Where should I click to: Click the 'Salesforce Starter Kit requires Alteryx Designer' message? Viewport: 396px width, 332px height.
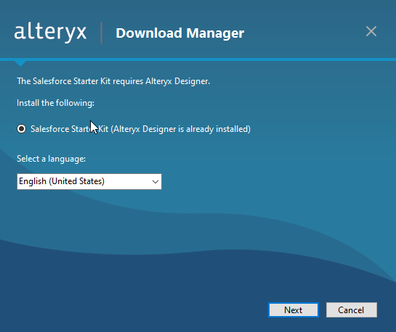(x=113, y=81)
